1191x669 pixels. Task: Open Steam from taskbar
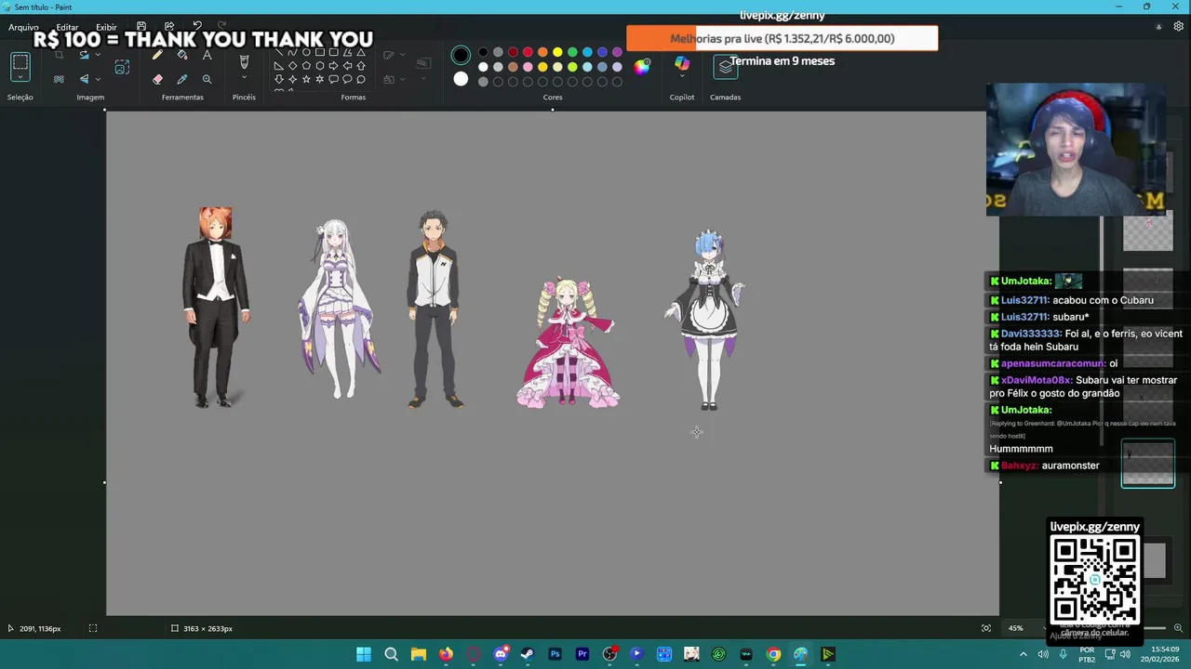click(x=528, y=654)
